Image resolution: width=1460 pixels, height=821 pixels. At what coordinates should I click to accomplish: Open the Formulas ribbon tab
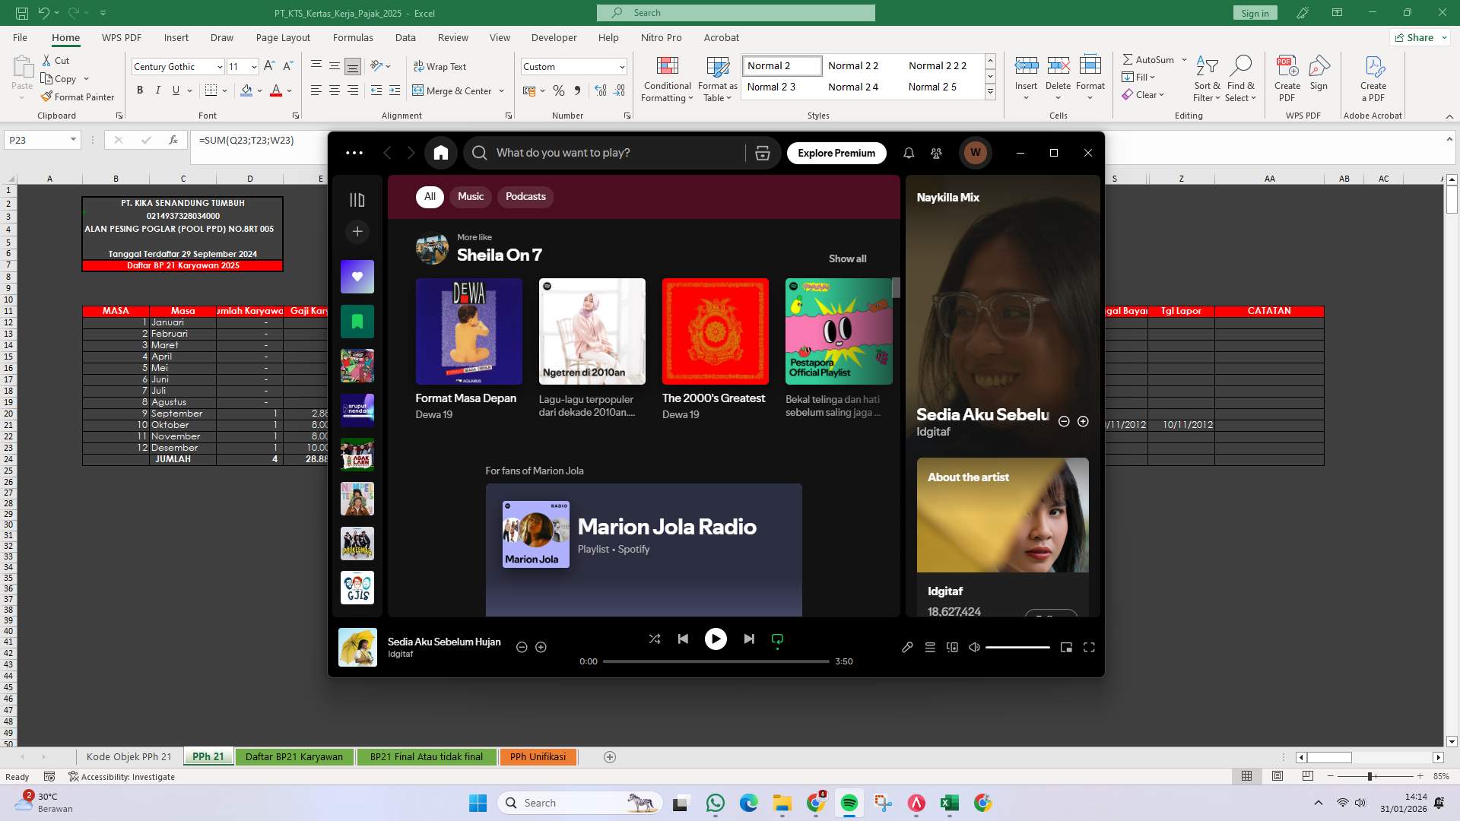click(x=353, y=37)
